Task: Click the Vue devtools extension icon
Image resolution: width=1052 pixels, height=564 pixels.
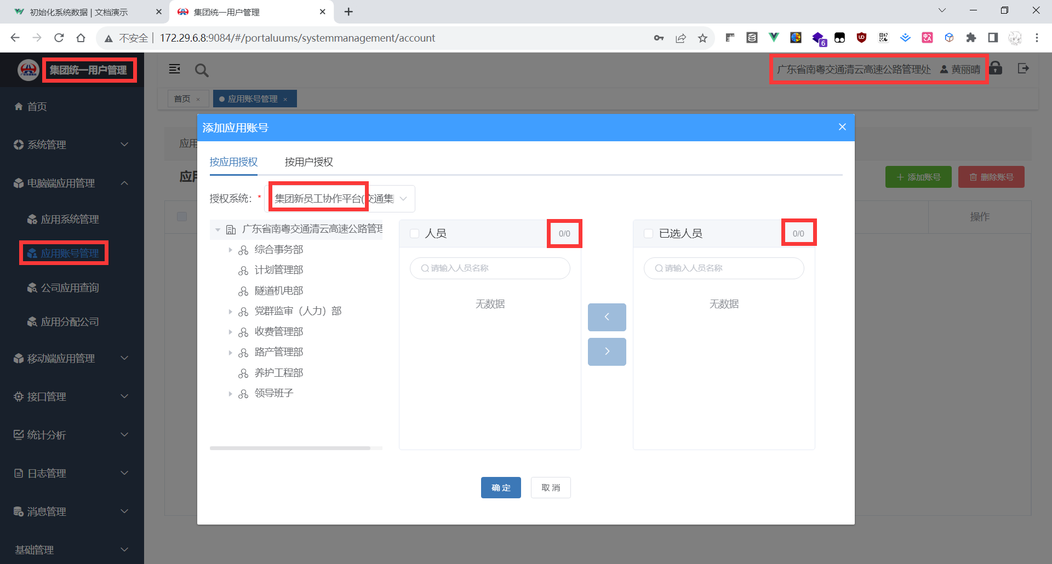Action: [x=774, y=38]
